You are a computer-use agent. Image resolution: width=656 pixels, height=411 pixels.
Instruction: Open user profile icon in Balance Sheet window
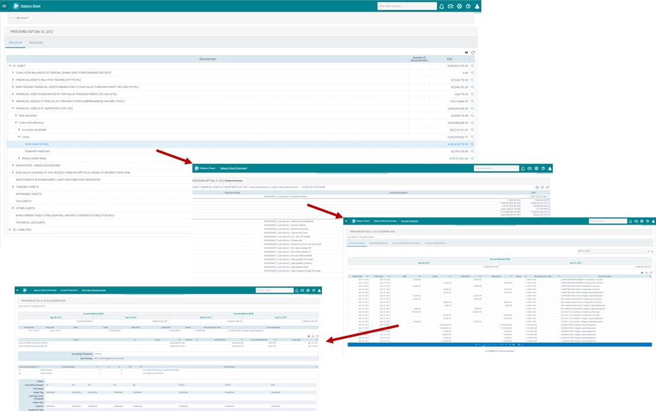[477, 6]
